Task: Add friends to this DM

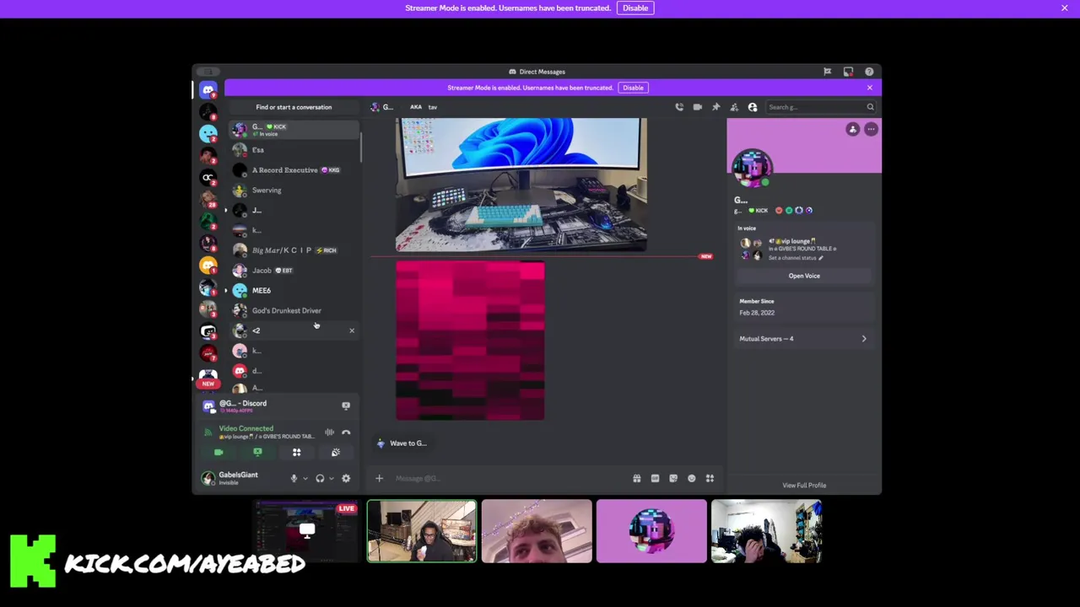Action: tap(734, 107)
